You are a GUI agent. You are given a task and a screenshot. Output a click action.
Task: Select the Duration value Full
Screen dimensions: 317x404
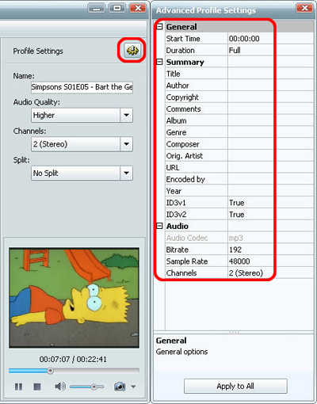click(x=235, y=50)
